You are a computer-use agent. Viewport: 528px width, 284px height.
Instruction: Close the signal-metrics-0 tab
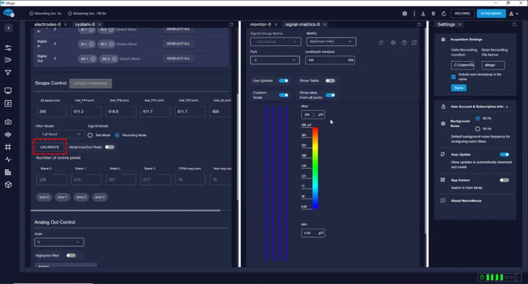click(x=325, y=24)
